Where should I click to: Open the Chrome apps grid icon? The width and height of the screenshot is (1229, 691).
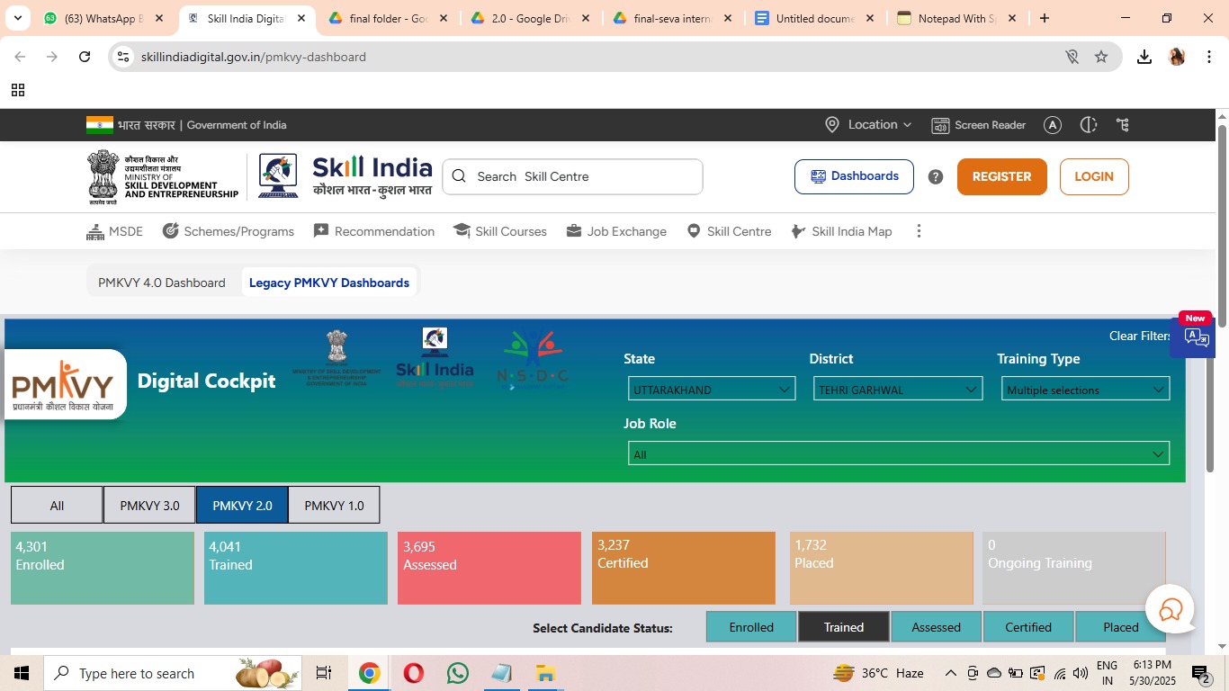point(18,90)
